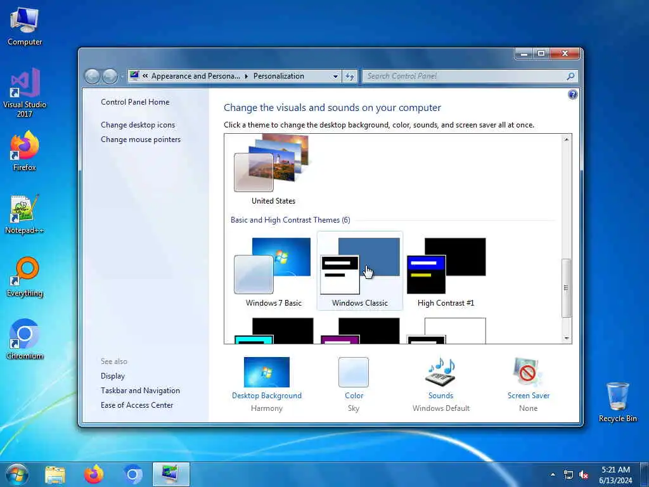
Task: Click the Control Panel address bar icon
Action: 134,76
